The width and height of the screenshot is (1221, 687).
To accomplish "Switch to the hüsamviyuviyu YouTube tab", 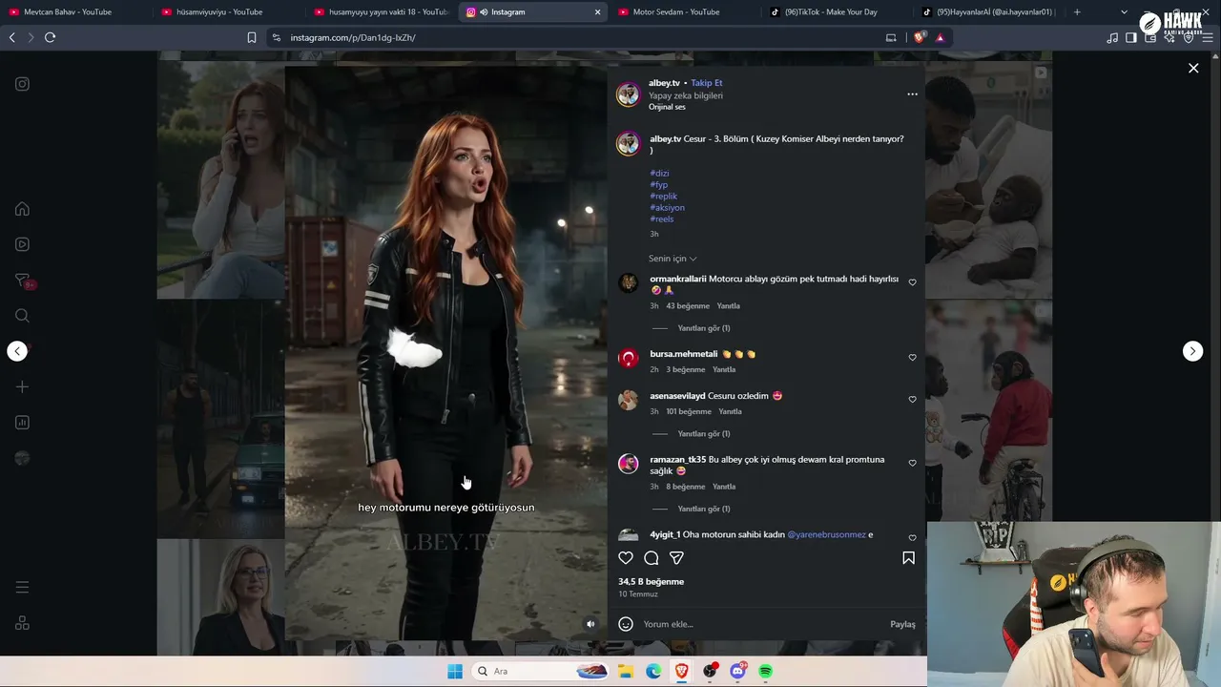I will (227, 12).
